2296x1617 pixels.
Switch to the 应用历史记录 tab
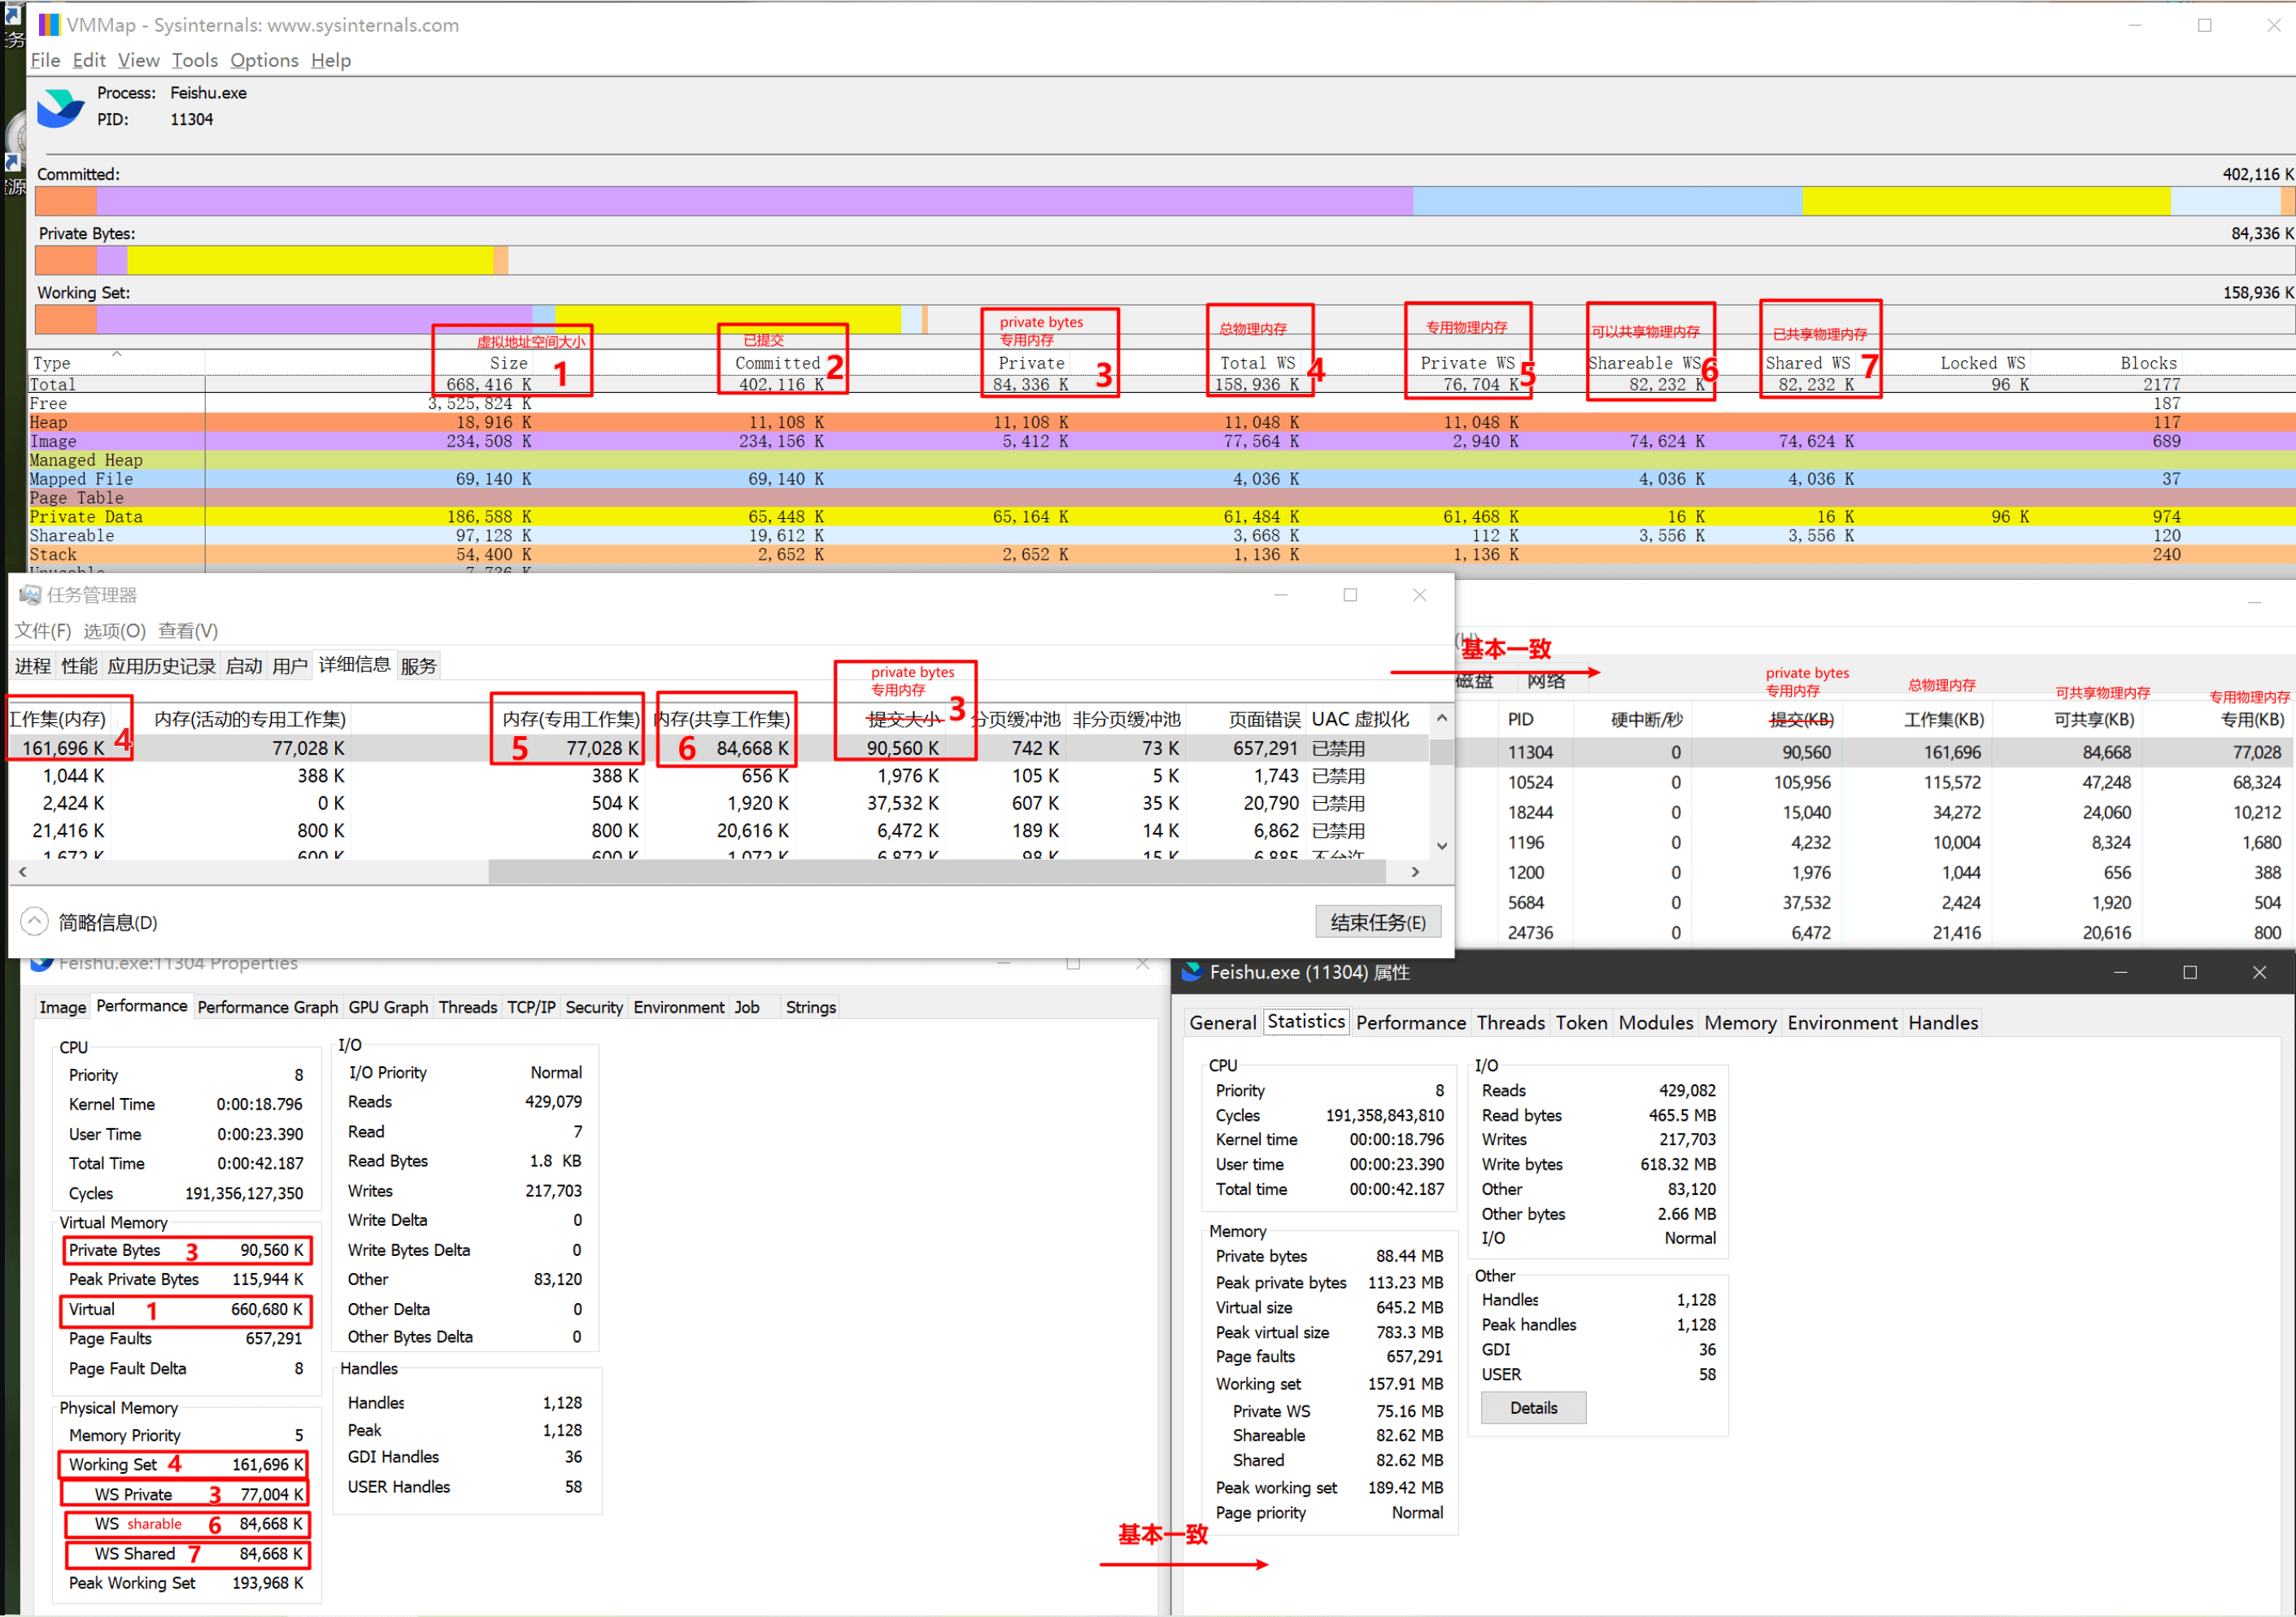tap(161, 666)
